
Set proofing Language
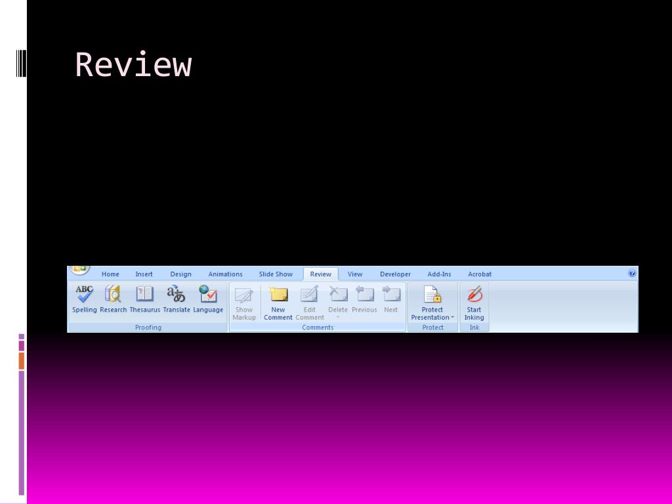click(x=208, y=299)
